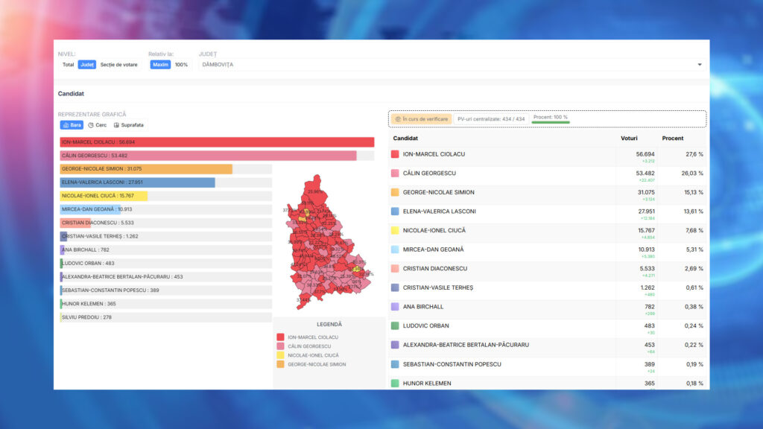This screenshot has height=429, width=763.
Task: Select the Bara chart icon button
Action: tap(72, 125)
